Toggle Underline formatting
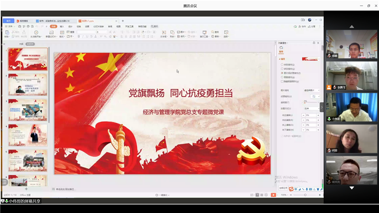The width and height of the screenshot is (379, 213). point(87,36)
